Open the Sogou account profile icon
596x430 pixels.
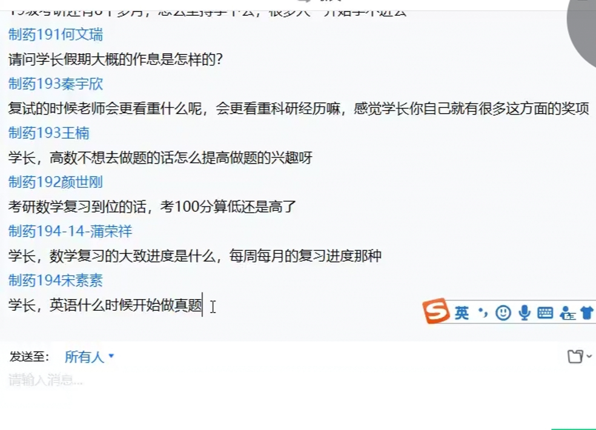pyautogui.click(x=567, y=313)
